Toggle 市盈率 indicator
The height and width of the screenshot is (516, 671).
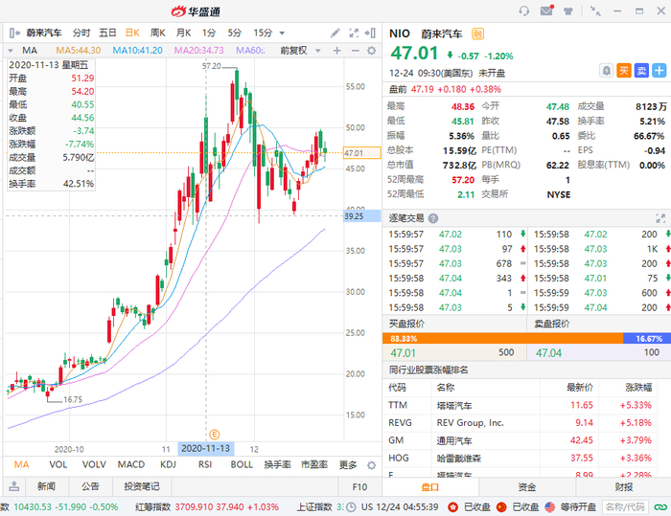pos(314,464)
